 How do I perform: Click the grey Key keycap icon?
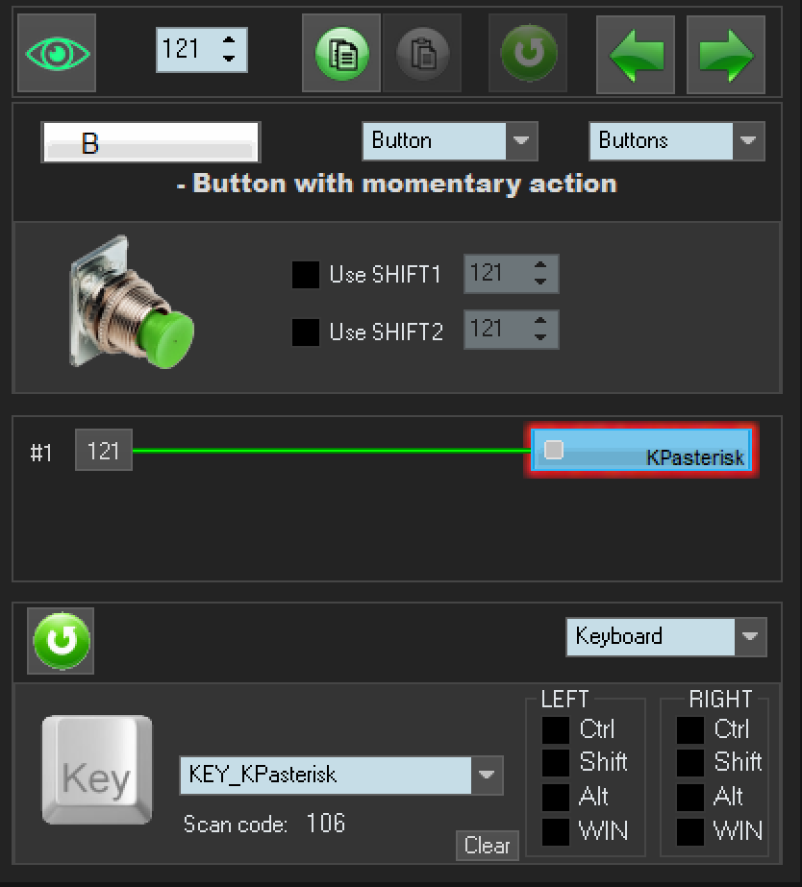(x=96, y=770)
